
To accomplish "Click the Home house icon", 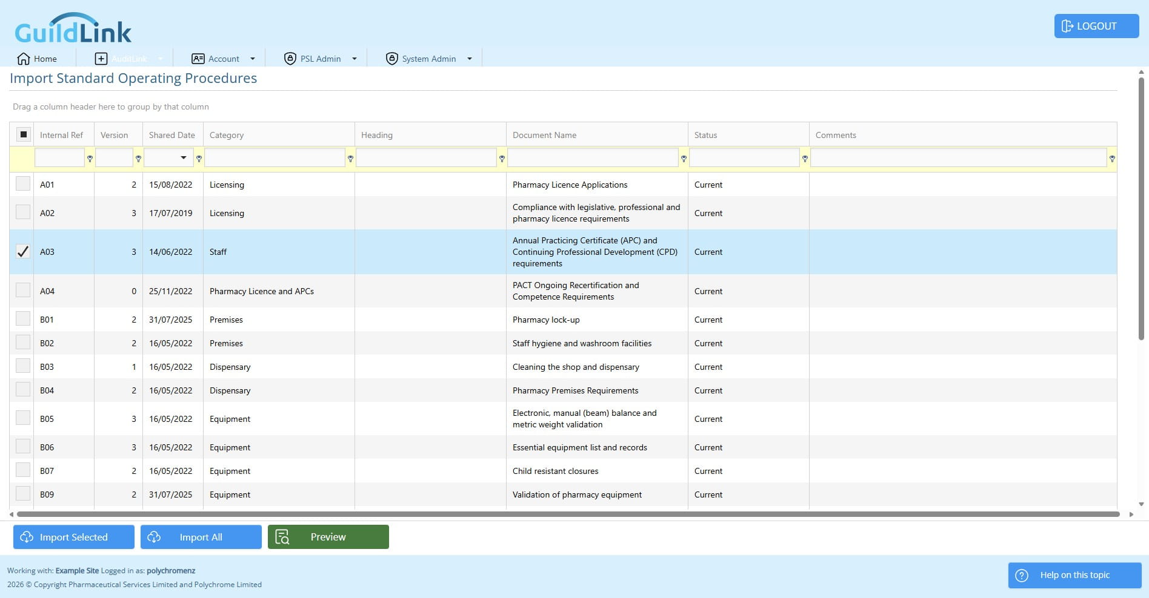I will point(24,59).
